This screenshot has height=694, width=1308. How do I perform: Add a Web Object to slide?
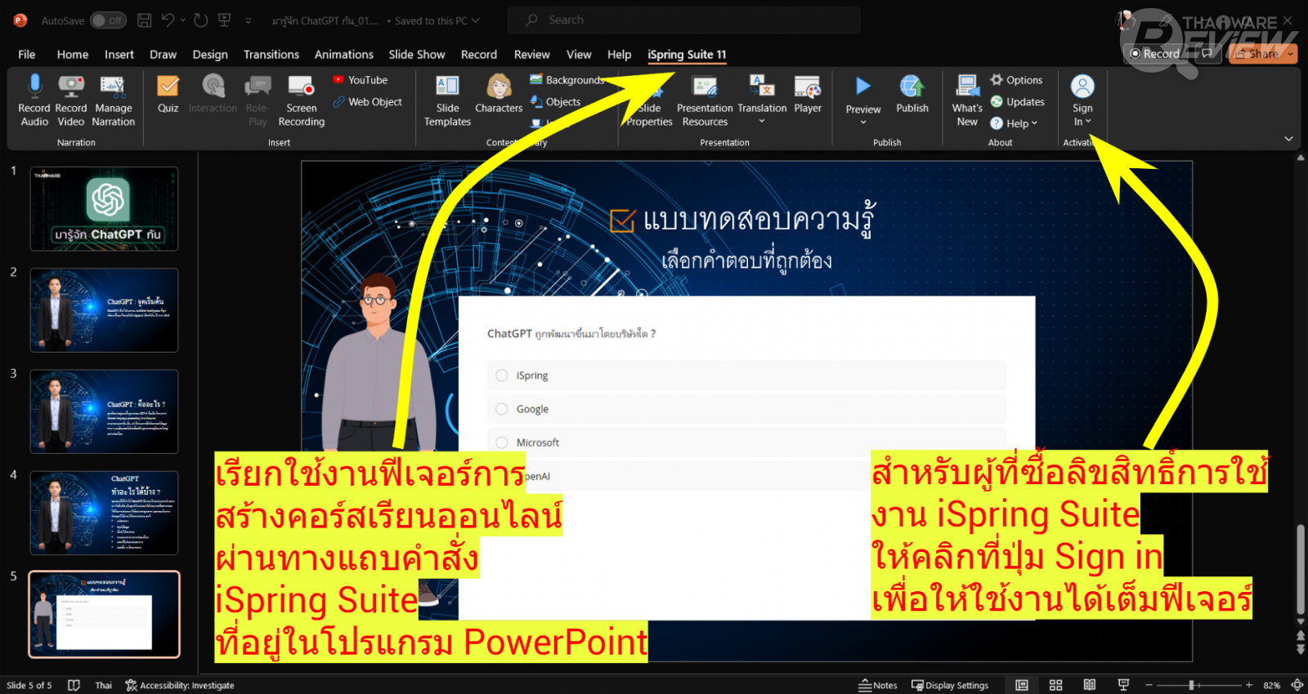point(368,102)
